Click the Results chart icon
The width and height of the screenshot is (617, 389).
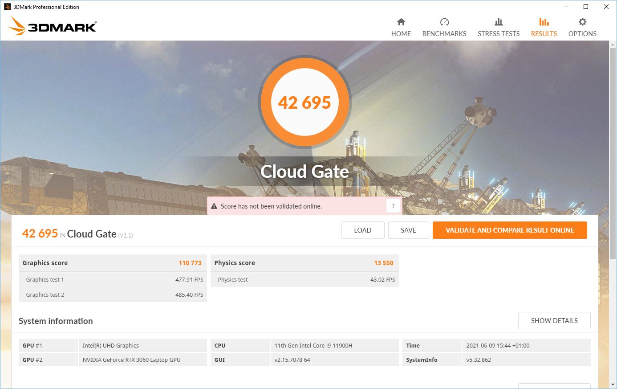[544, 22]
